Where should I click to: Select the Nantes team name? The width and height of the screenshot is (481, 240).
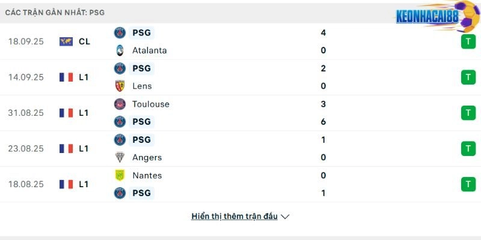pos(147,175)
